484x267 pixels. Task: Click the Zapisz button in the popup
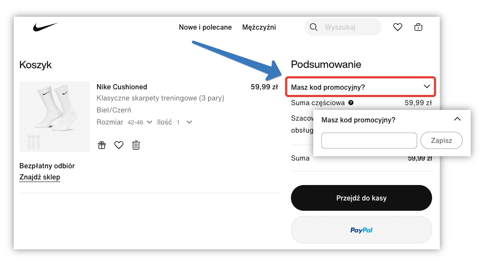(x=441, y=140)
